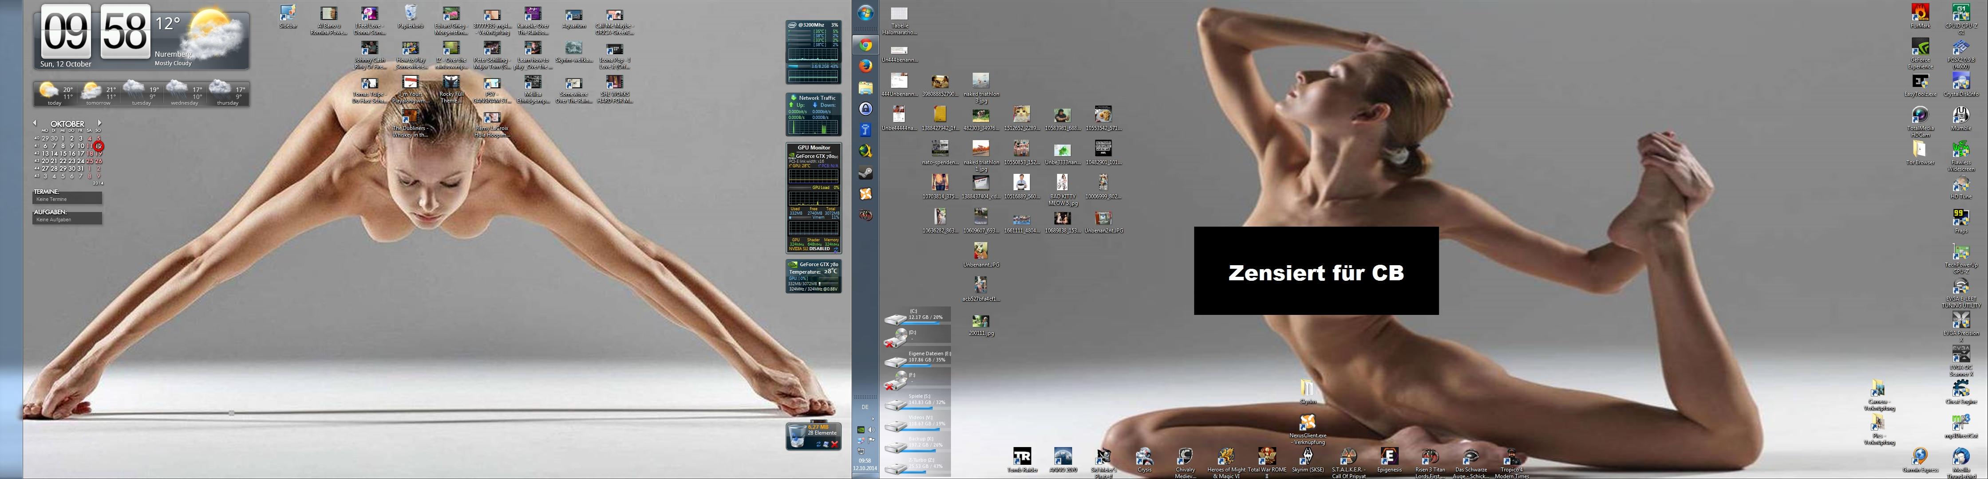Launch the ANNO 2070 shortcut
1988x479 pixels.
(x=1063, y=457)
